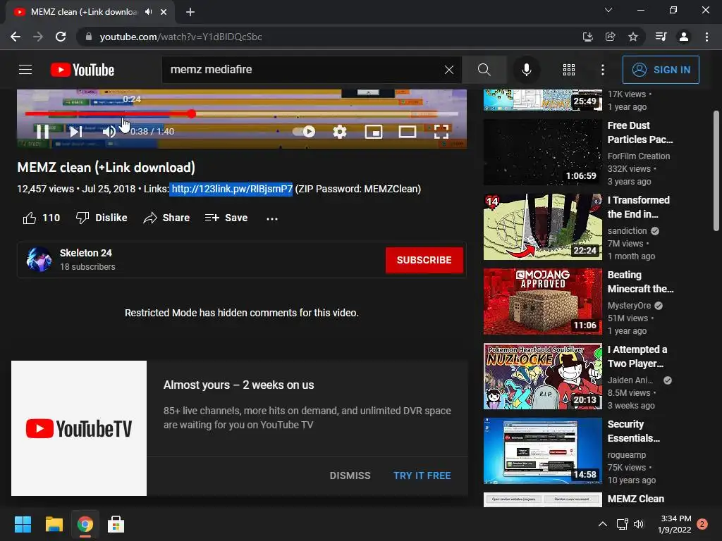Dislike the video
Viewport: 722px width, 541px height.
[x=102, y=218]
